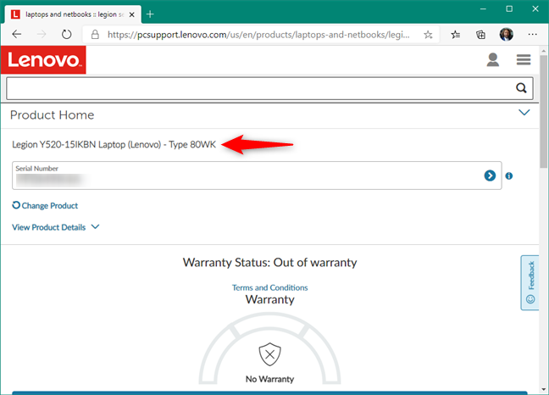Select the Legion Y520-15IKBN product name text
The width and height of the screenshot is (549, 395).
coord(114,144)
